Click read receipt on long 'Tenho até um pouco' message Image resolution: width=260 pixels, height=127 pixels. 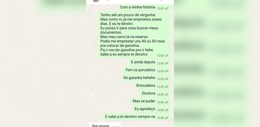[167, 55]
